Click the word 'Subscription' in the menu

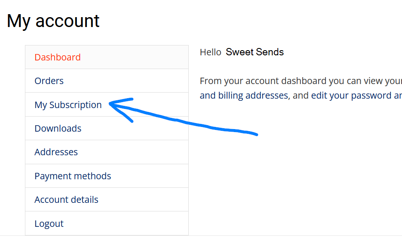click(x=75, y=105)
